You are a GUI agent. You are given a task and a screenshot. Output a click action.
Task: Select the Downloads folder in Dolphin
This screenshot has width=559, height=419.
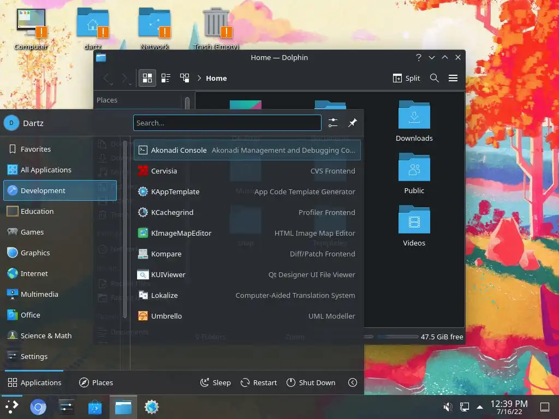(414, 122)
